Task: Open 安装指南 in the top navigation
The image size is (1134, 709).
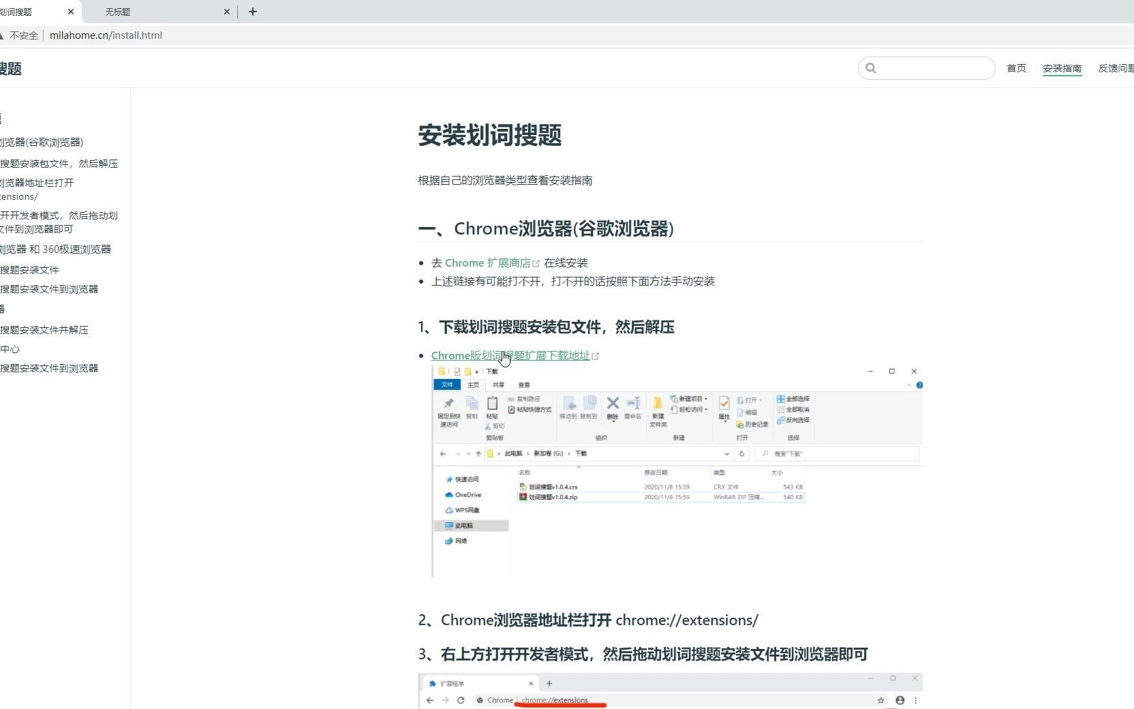Action: click(1062, 68)
